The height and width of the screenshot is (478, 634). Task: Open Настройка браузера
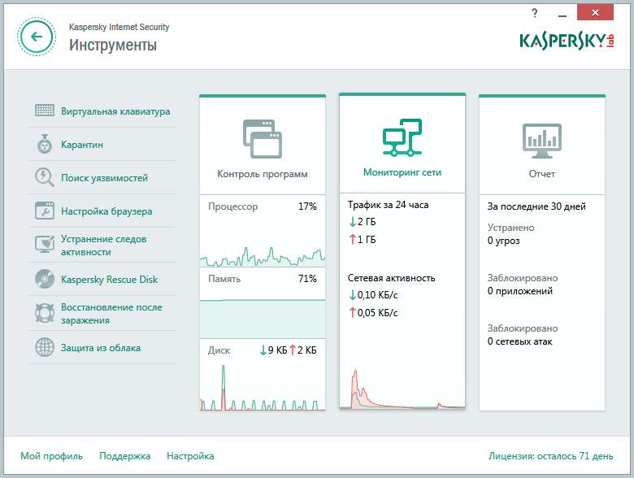[106, 211]
